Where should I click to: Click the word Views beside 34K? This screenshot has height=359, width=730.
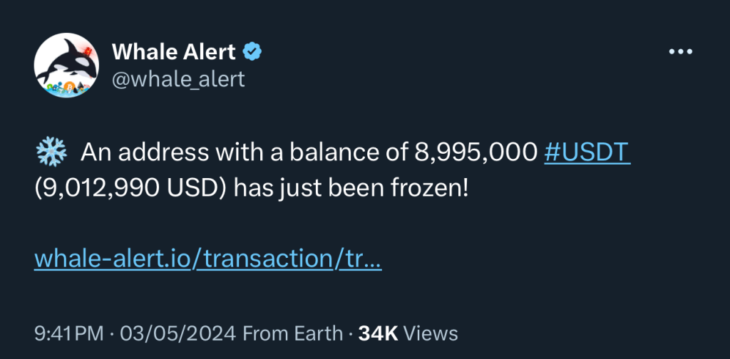click(431, 333)
